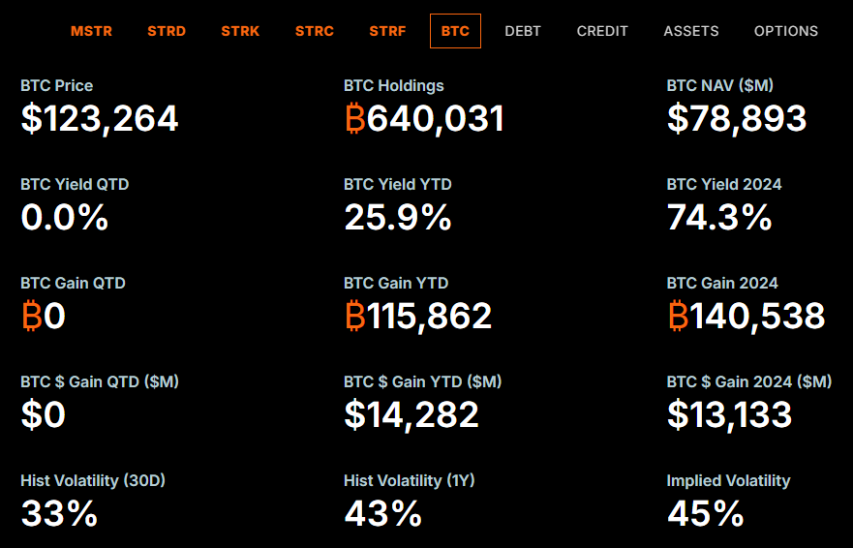The image size is (853, 548).
Task: Select the BTC Yield YTD 25.9% figure
Action: click(x=398, y=218)
